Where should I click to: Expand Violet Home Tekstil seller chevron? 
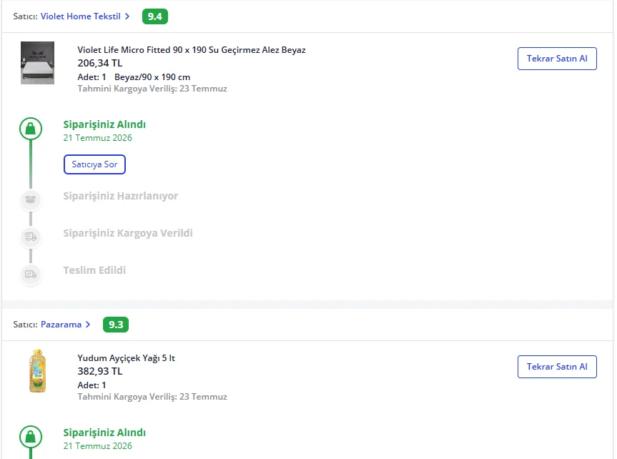(127, 16)
